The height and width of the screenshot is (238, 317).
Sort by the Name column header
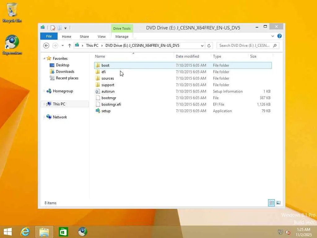134,56
